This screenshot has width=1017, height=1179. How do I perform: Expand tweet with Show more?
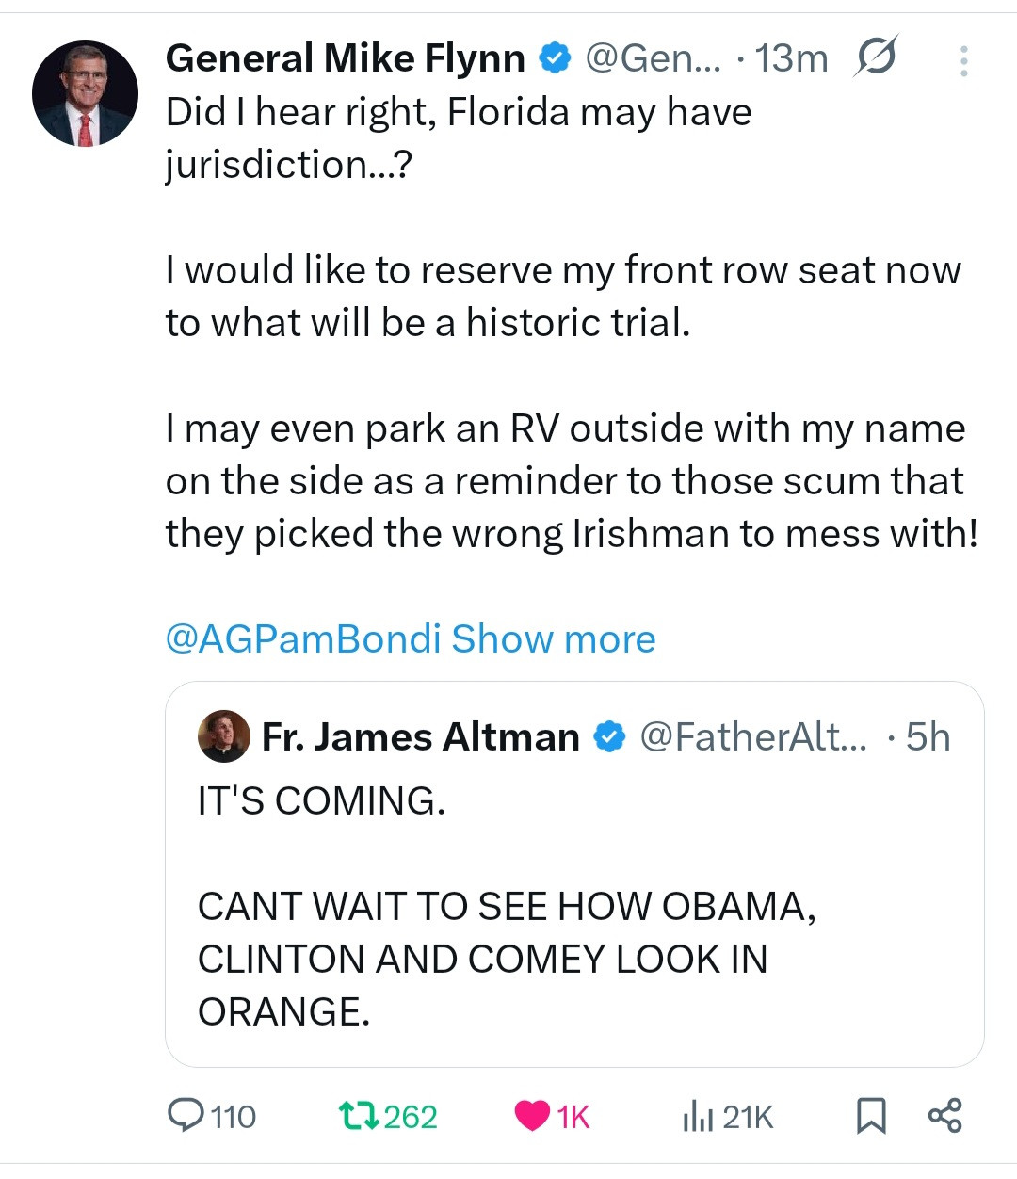(x=554, y=638)
